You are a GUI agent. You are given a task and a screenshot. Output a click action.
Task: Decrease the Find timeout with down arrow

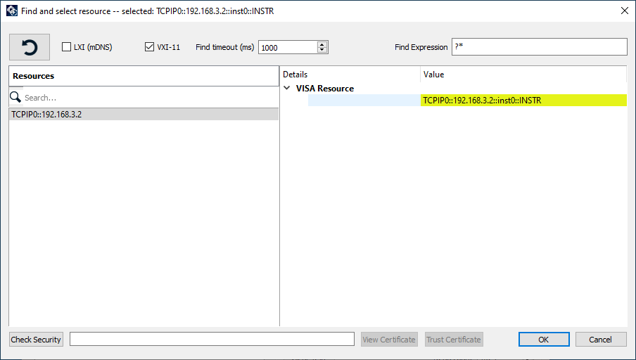tap(322, 50)
